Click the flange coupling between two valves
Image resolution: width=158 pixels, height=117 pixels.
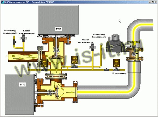56,76
